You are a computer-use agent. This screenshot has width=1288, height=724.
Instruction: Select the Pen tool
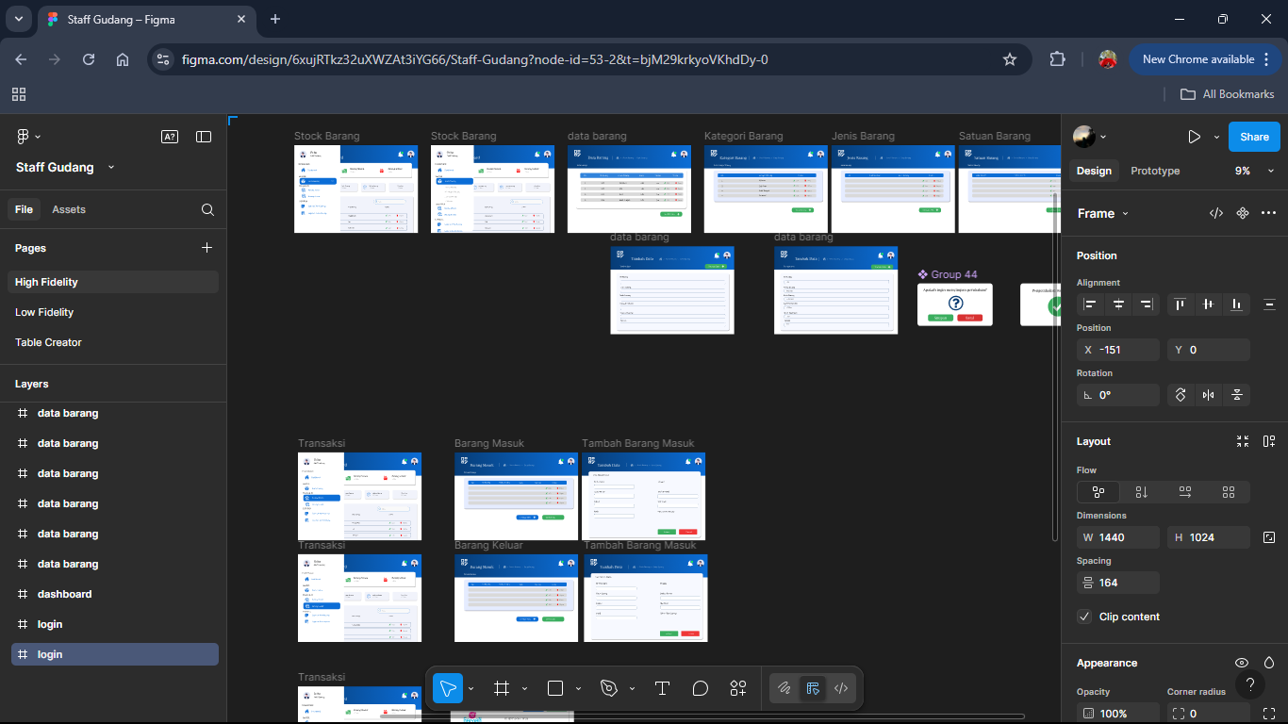[609, 688]
